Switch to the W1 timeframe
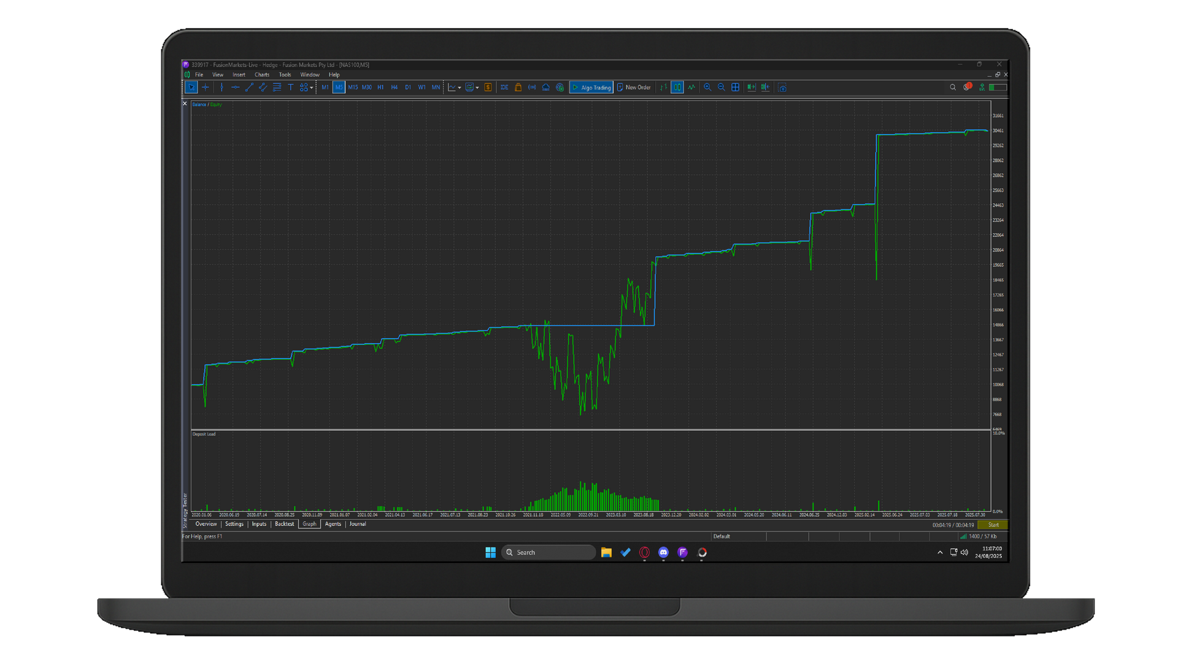The height and width of the screenshot is (672, 1194). tap(422, 87)
